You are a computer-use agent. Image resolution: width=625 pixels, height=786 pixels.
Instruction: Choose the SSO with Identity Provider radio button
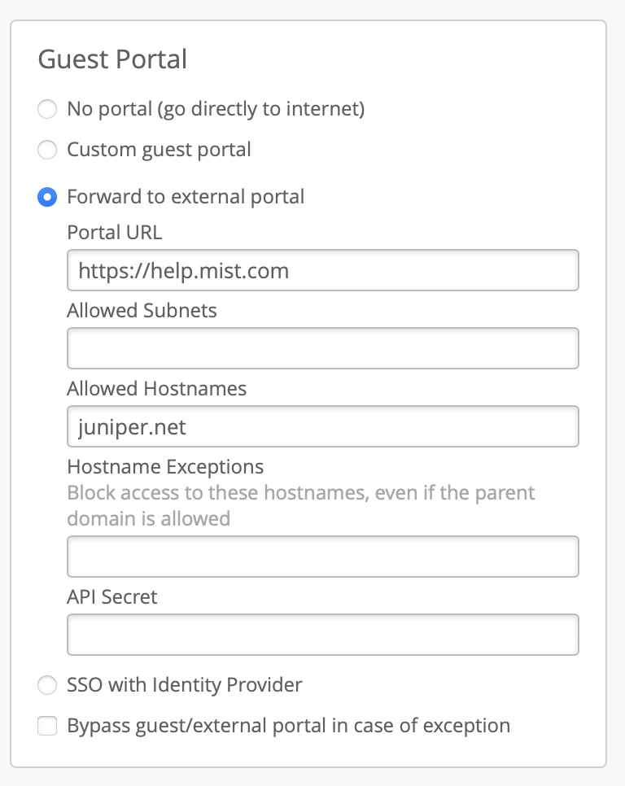tap(48, 685)
